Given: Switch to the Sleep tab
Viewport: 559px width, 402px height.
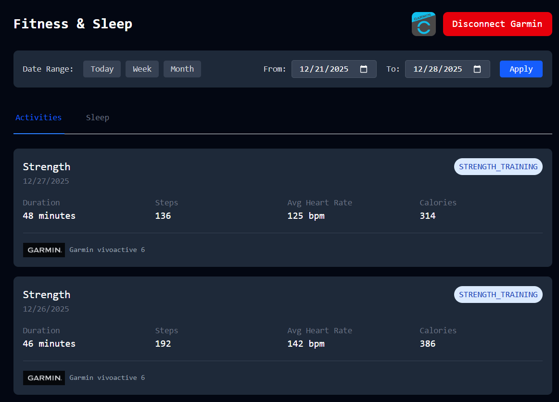Looking at the screenshot, I should 98,118.
